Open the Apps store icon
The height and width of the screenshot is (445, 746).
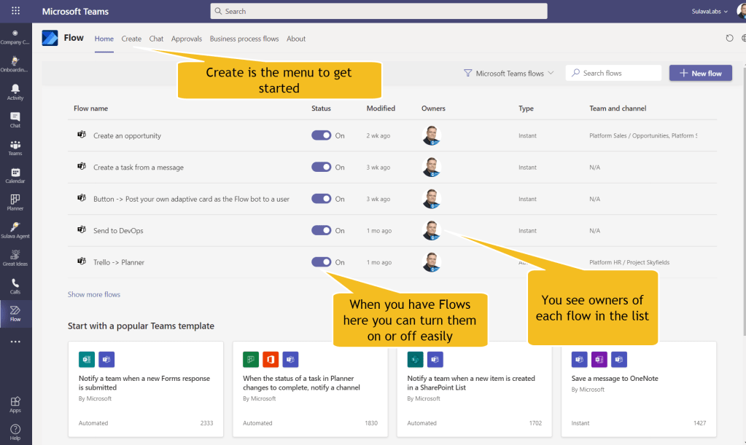[15, 404]
